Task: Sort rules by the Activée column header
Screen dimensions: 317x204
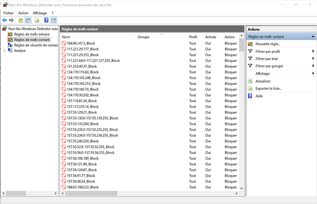Action: click(213, 37)
